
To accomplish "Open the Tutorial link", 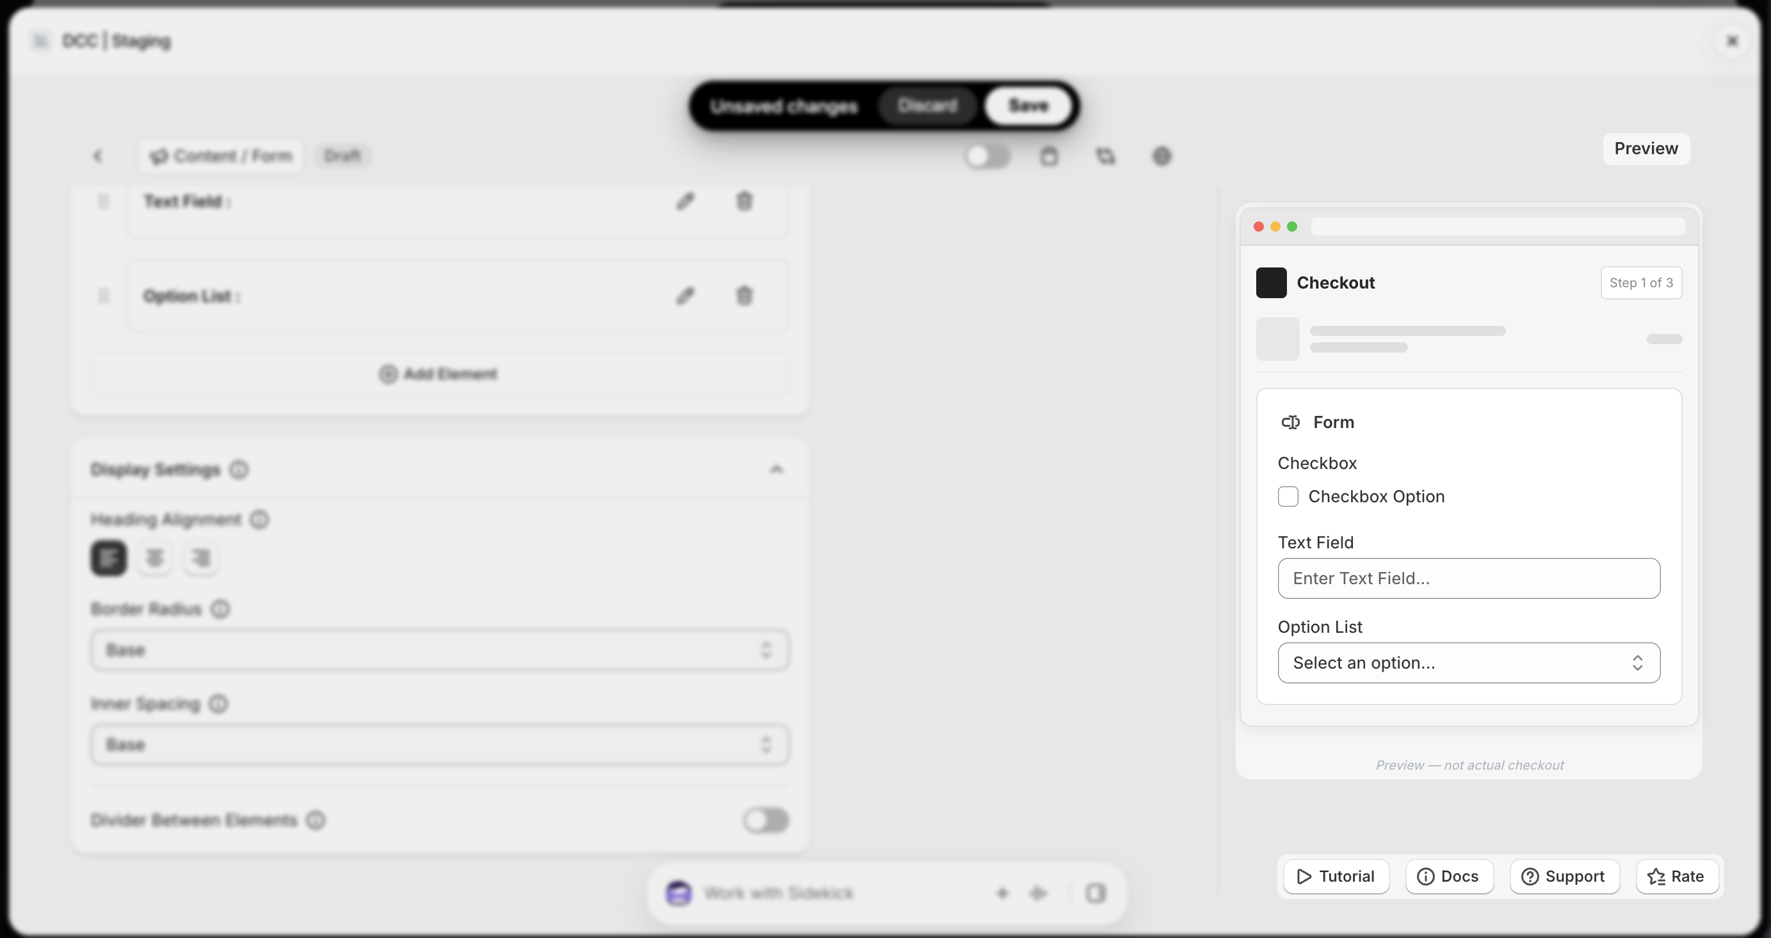I will click(1336, 876).
